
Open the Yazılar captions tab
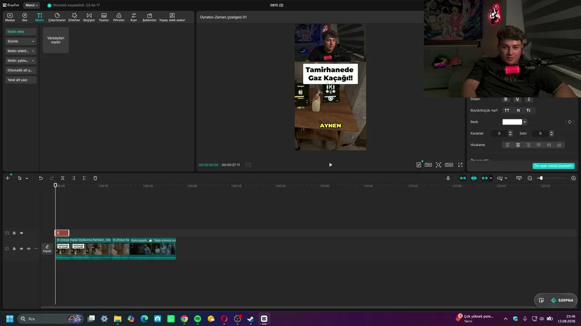(x=104, y=17)
